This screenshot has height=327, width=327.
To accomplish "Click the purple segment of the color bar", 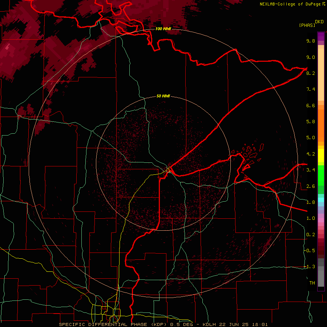I will 321,37.
